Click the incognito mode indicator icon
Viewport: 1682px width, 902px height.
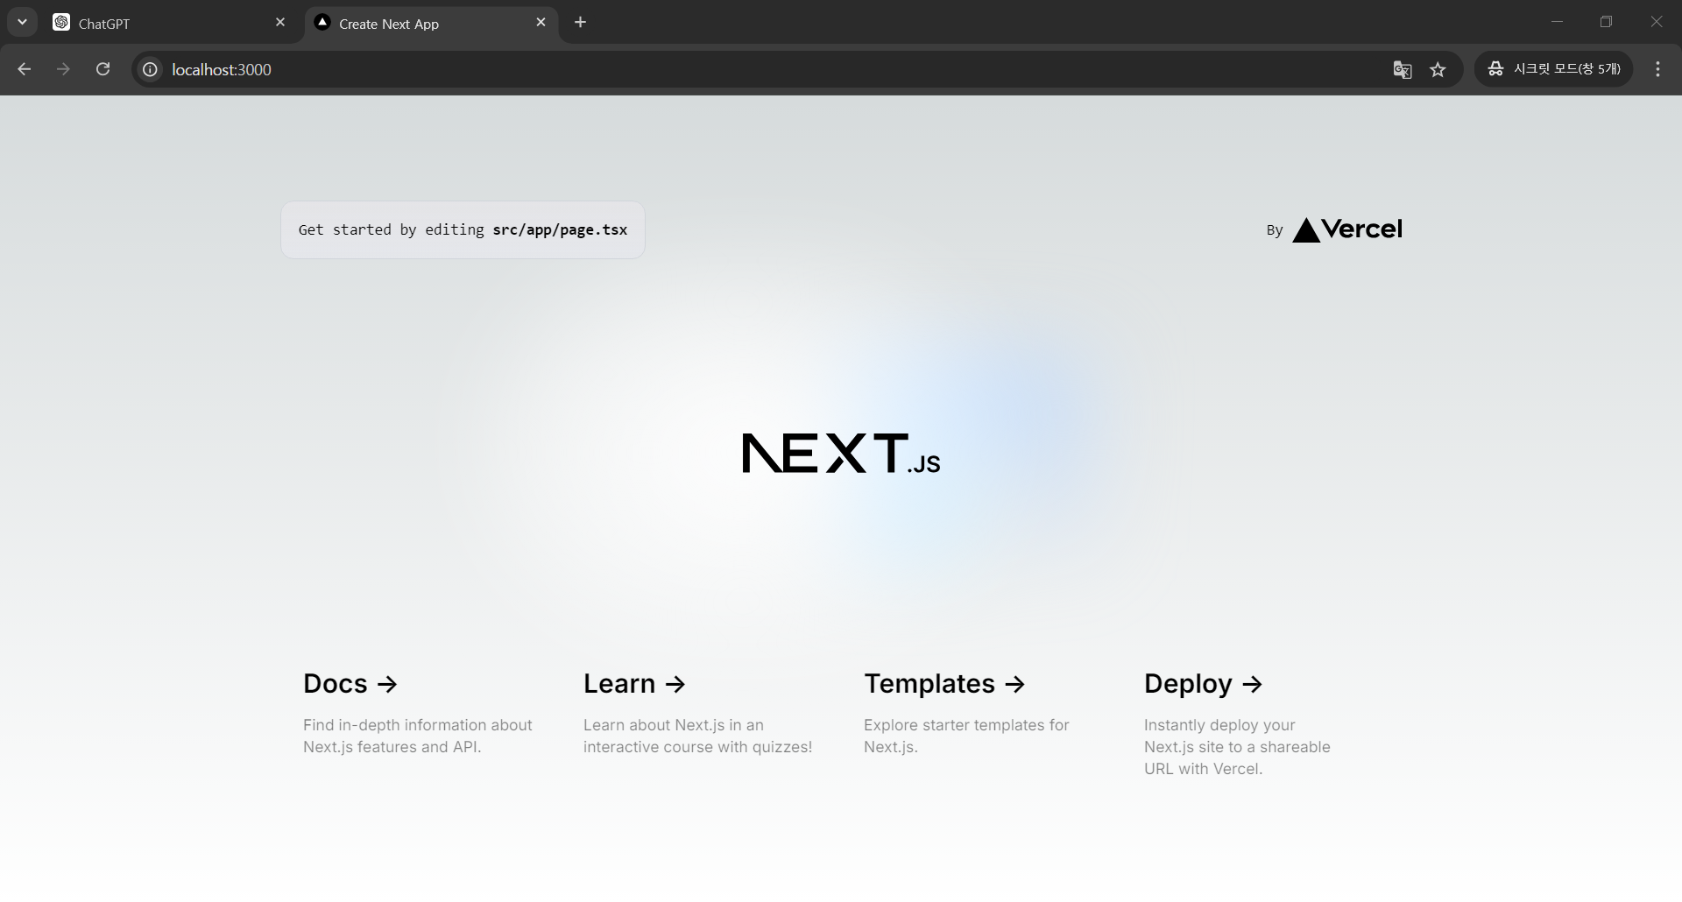pos(1496,68)
